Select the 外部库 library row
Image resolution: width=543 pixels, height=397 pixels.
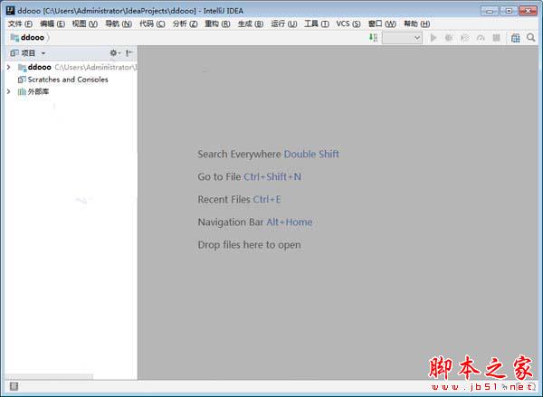71,91
